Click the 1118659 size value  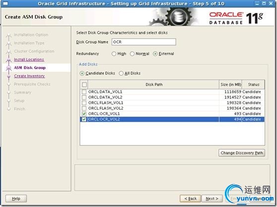pyautogui.click(x=233, y=92)
